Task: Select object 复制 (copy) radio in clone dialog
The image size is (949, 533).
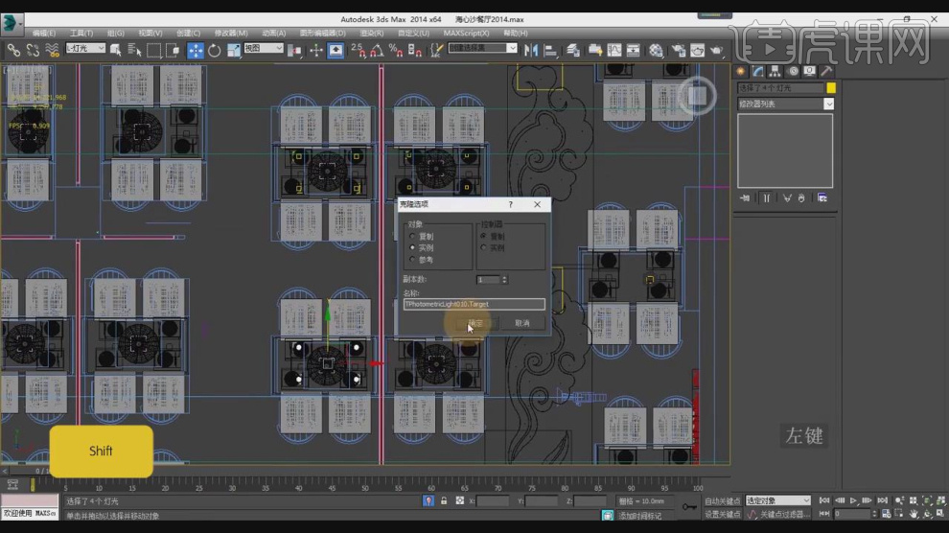Action: point(413,237)
